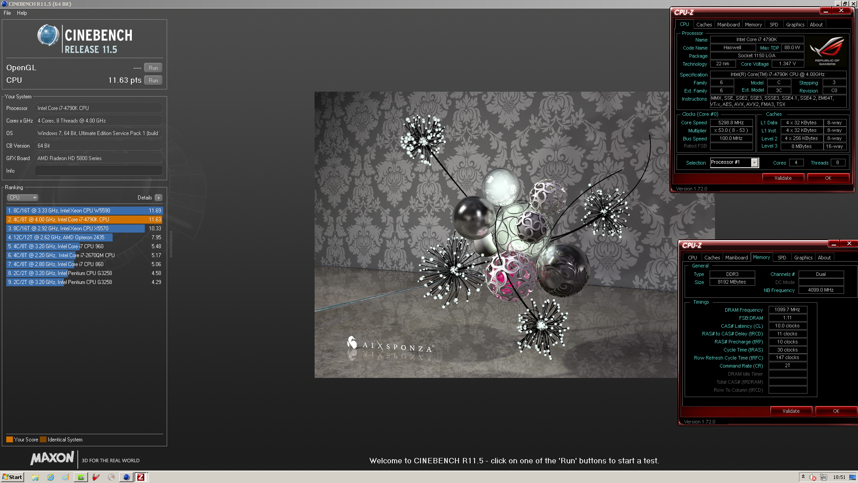Switch to SPD tab in top CPU-Z

coord(774,25)
